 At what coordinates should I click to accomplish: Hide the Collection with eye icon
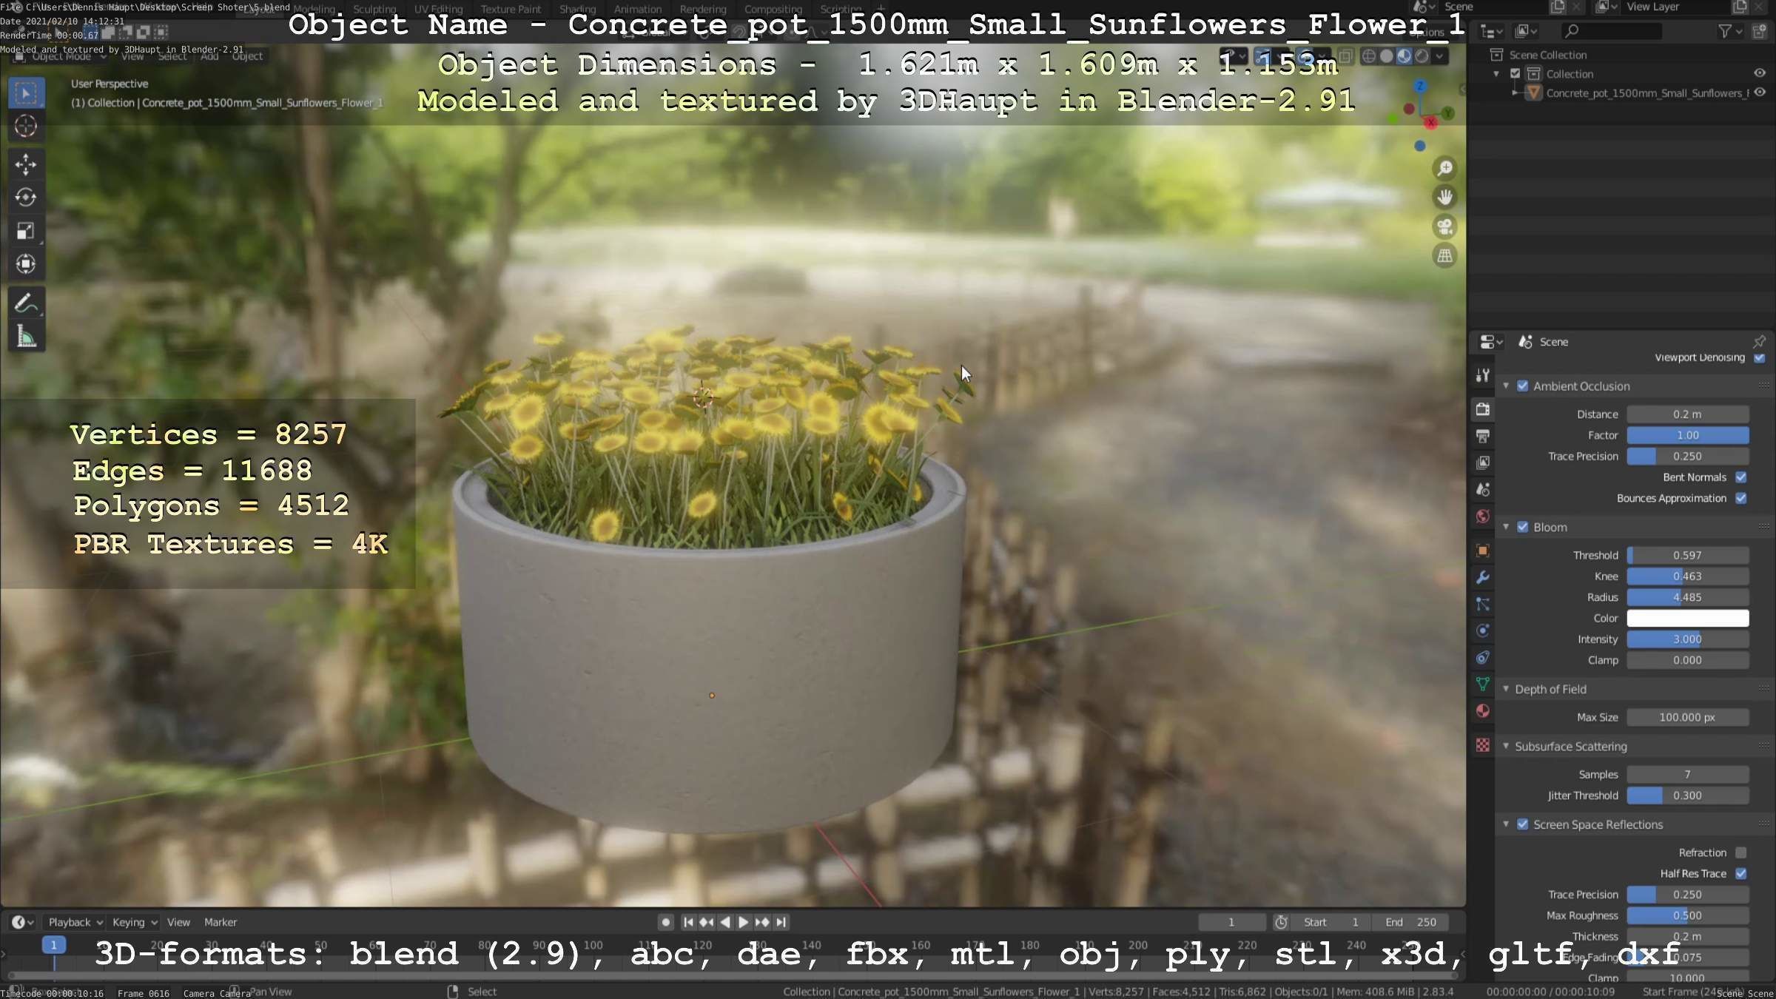[1759, 73]
